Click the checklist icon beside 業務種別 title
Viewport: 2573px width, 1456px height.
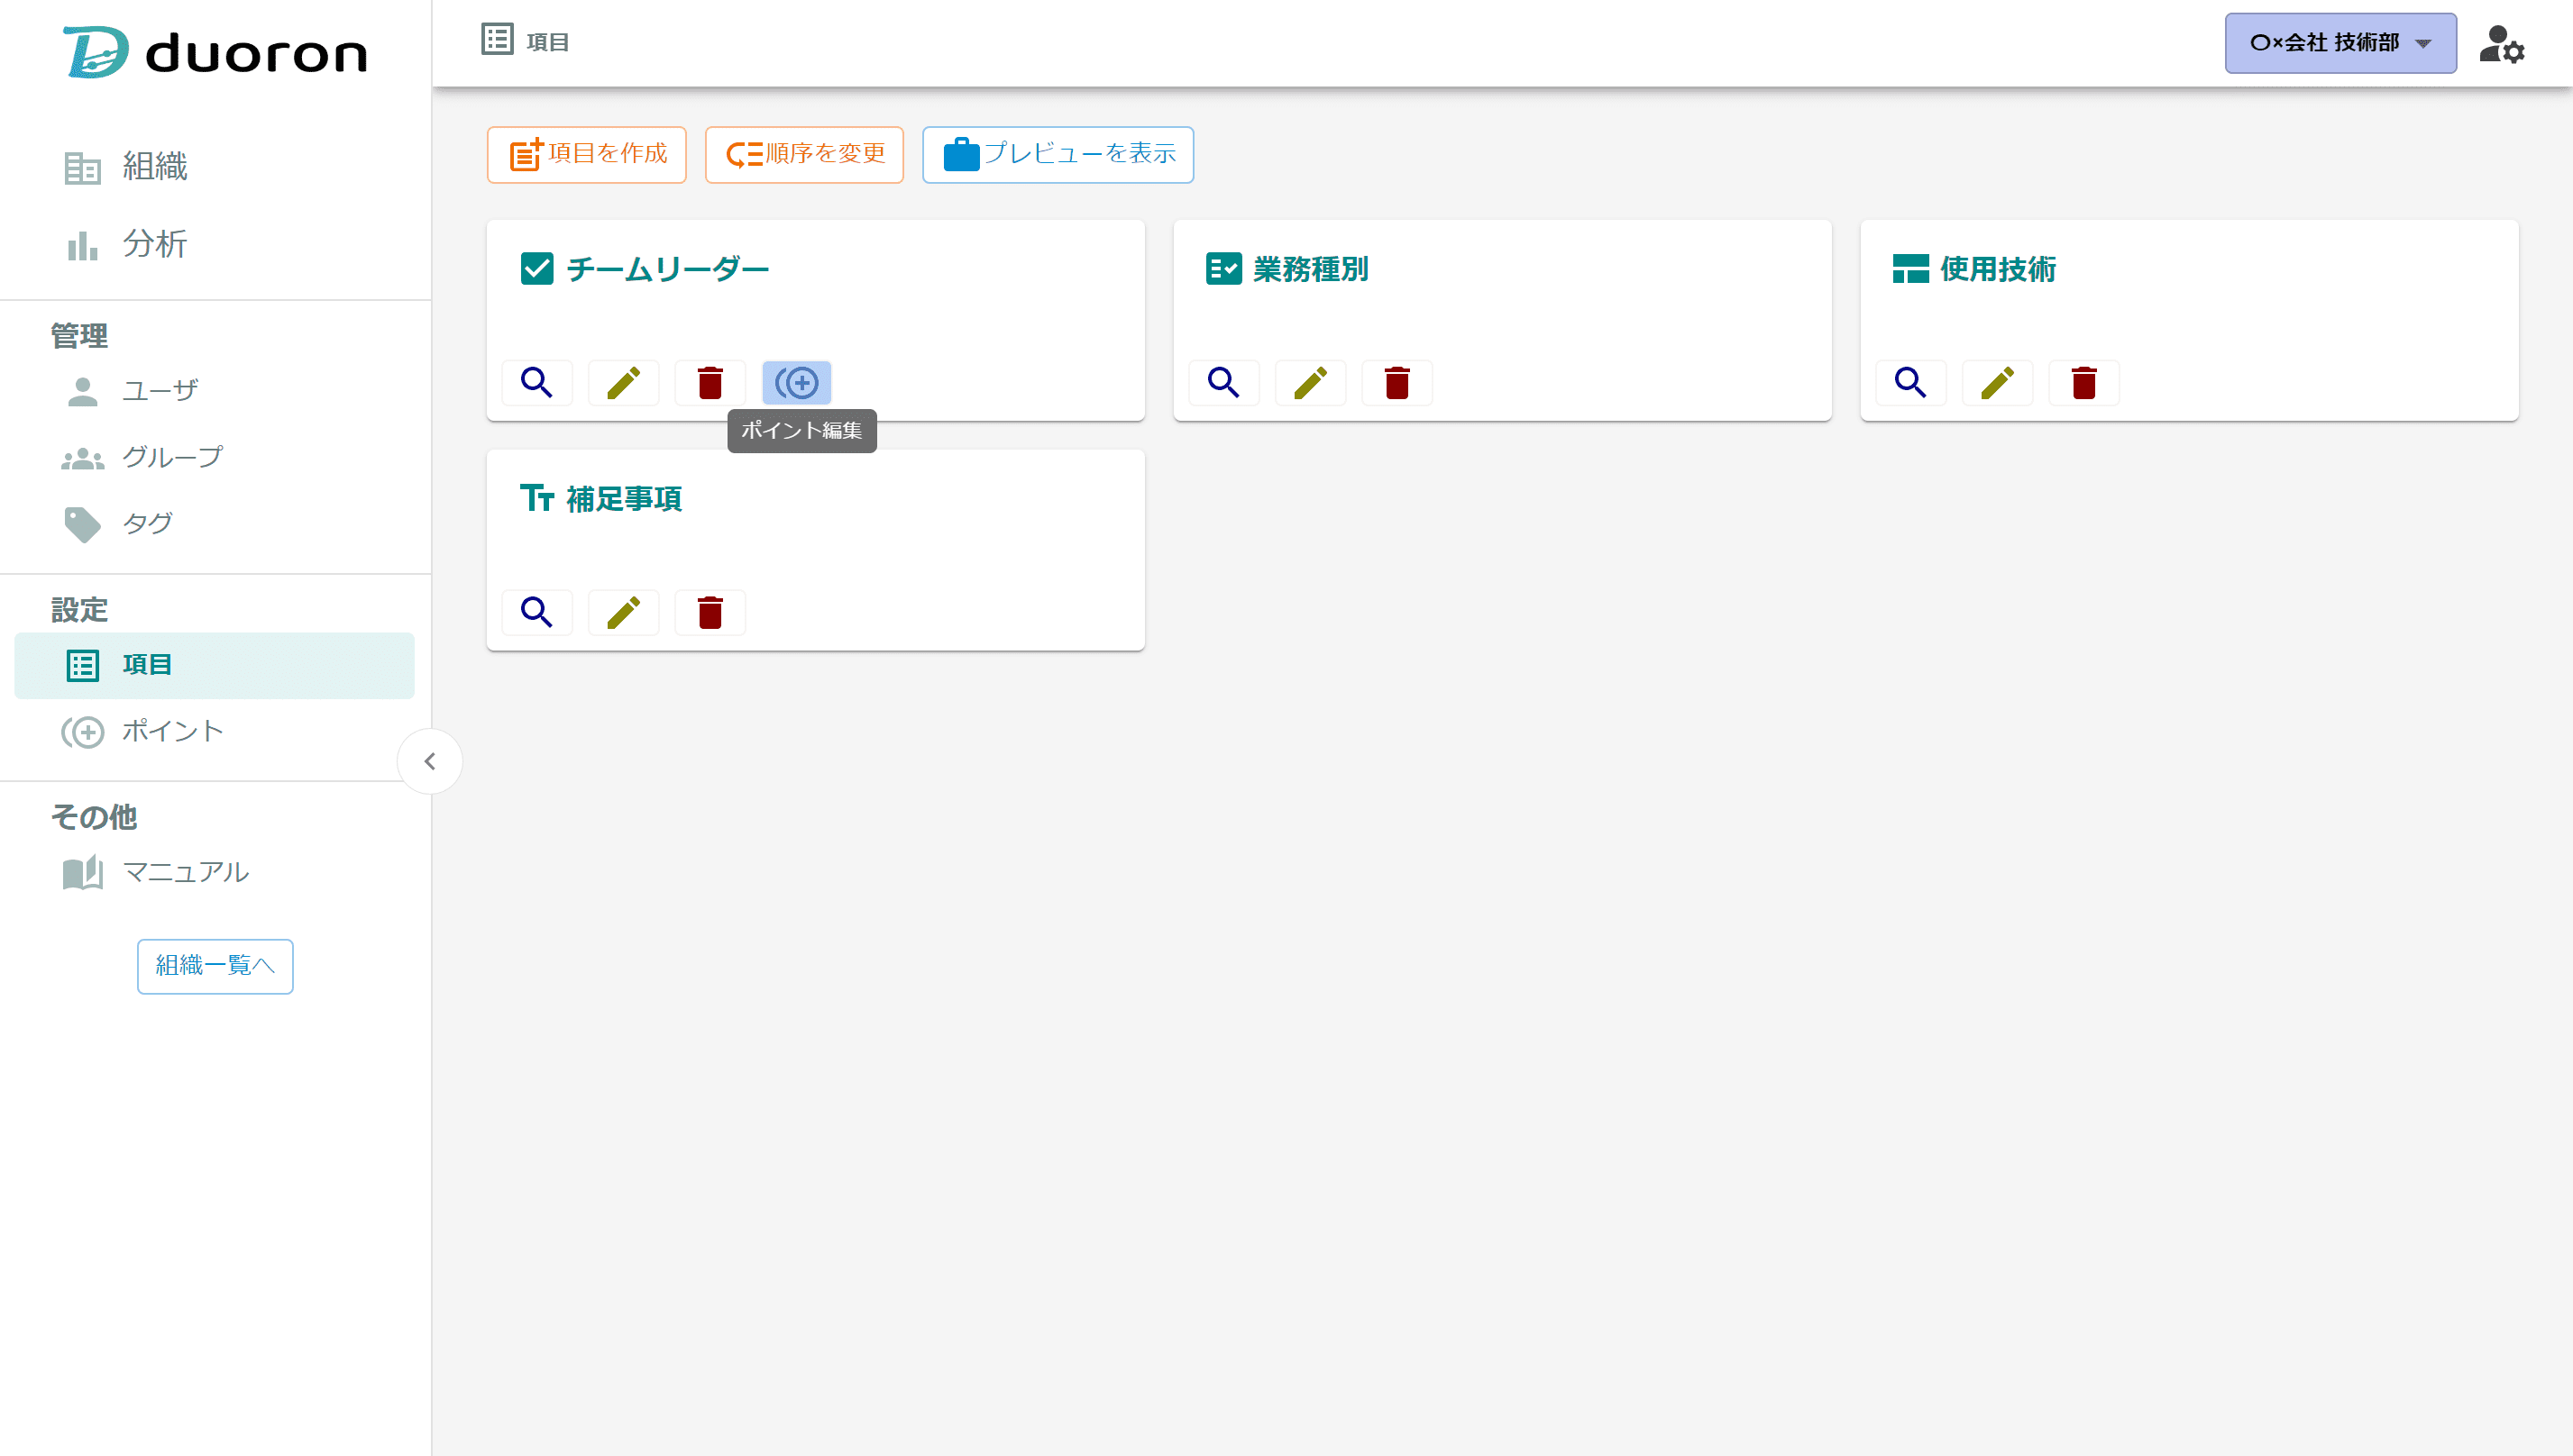1223,269
